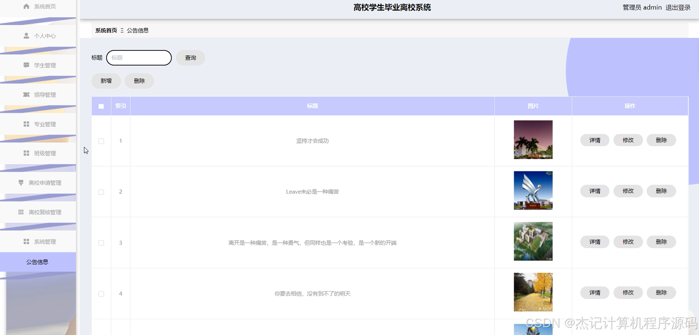This screenshot has width=699, height=335.
Task: Focus the 标题 search input field
Action: [x=139, y=58]
